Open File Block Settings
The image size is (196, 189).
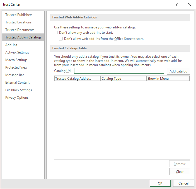pos(18,90)
